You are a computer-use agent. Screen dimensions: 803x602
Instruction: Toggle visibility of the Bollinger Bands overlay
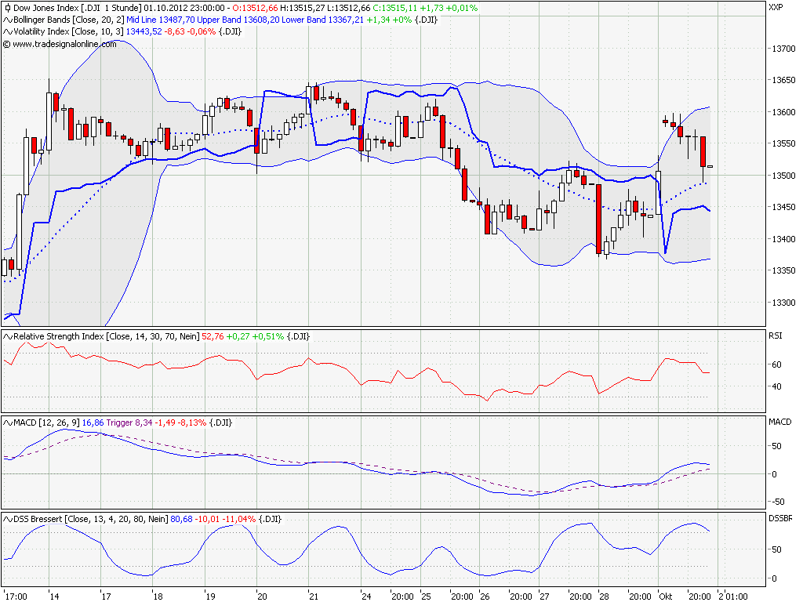[x=6, y=21]
